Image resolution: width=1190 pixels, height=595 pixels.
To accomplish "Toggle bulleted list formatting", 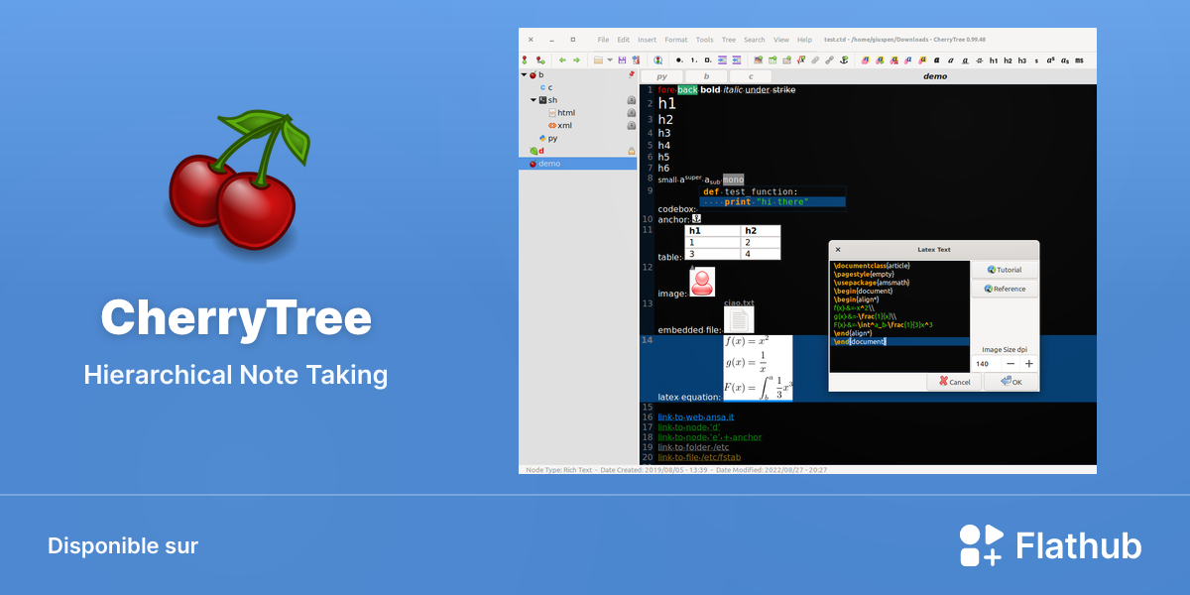I will (x=679, y=59).
